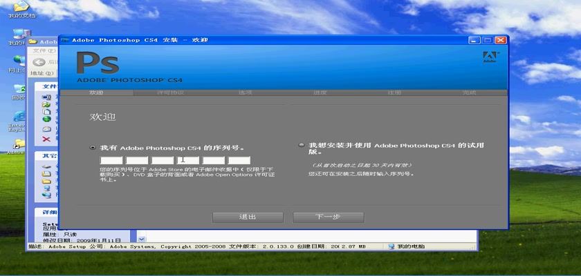The height and width of the screenshot is (276, 581).
Task: Click the sixth serial number input box
Action: 239,160
